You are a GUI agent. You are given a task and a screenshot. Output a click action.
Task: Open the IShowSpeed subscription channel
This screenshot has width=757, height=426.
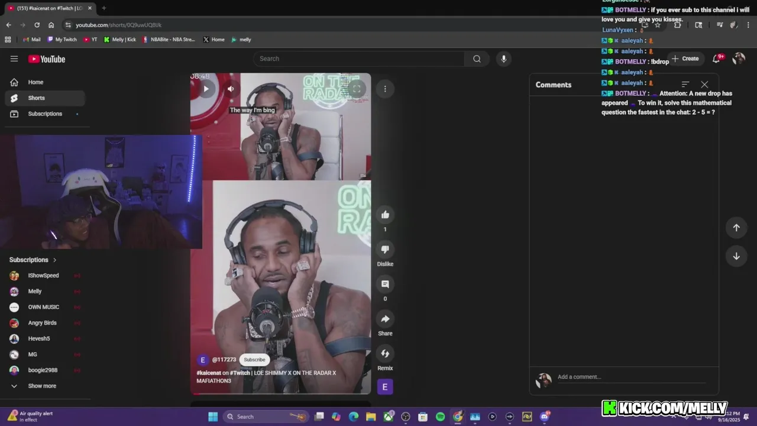coord(45,276)
